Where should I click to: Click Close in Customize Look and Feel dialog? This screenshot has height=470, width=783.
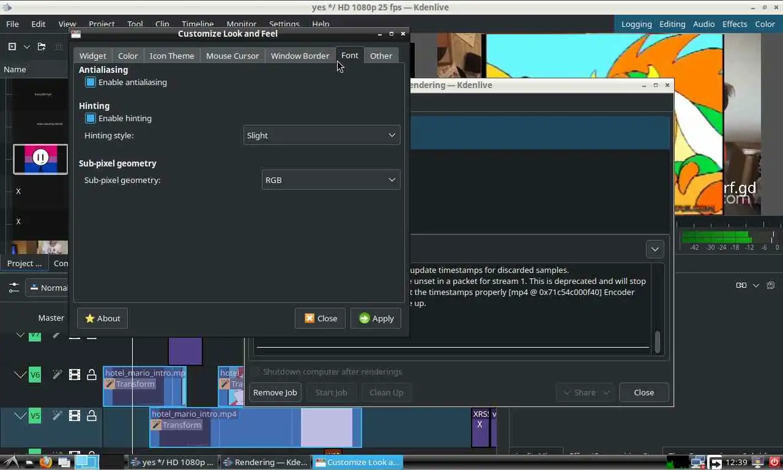pos(320,318)
